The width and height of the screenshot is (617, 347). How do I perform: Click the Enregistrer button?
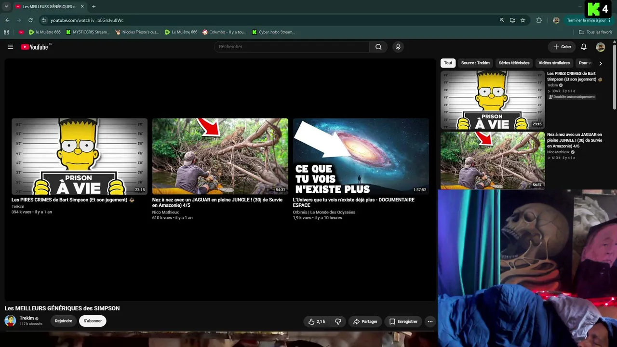(403, 321)
